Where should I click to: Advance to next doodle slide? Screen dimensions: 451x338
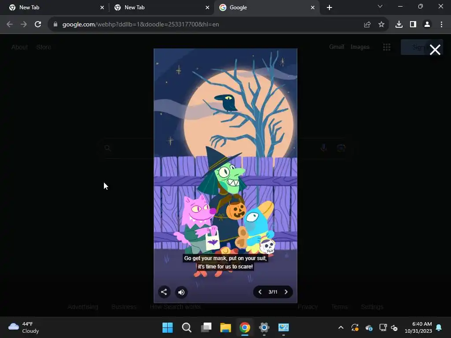pyautogui.click(x=286, y=292)
